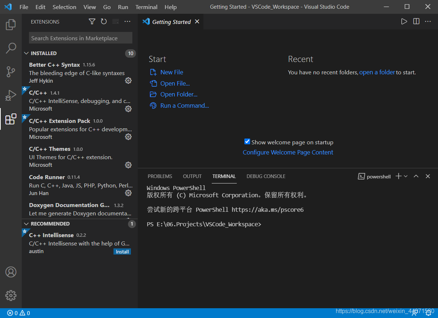Open the File menu
The image size is (438, 318).
tap(24, 7)
